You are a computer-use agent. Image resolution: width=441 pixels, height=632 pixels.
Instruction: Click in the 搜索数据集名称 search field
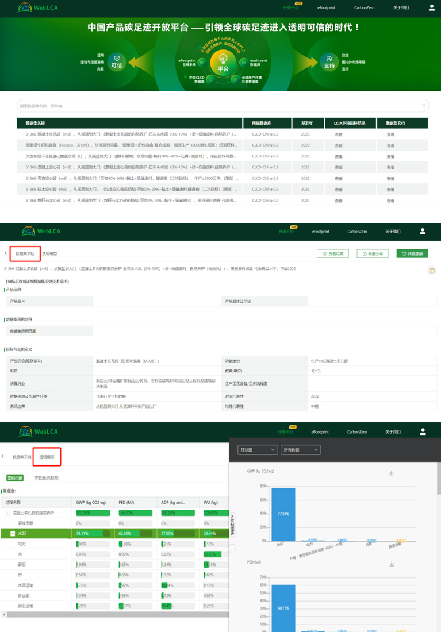223,106
